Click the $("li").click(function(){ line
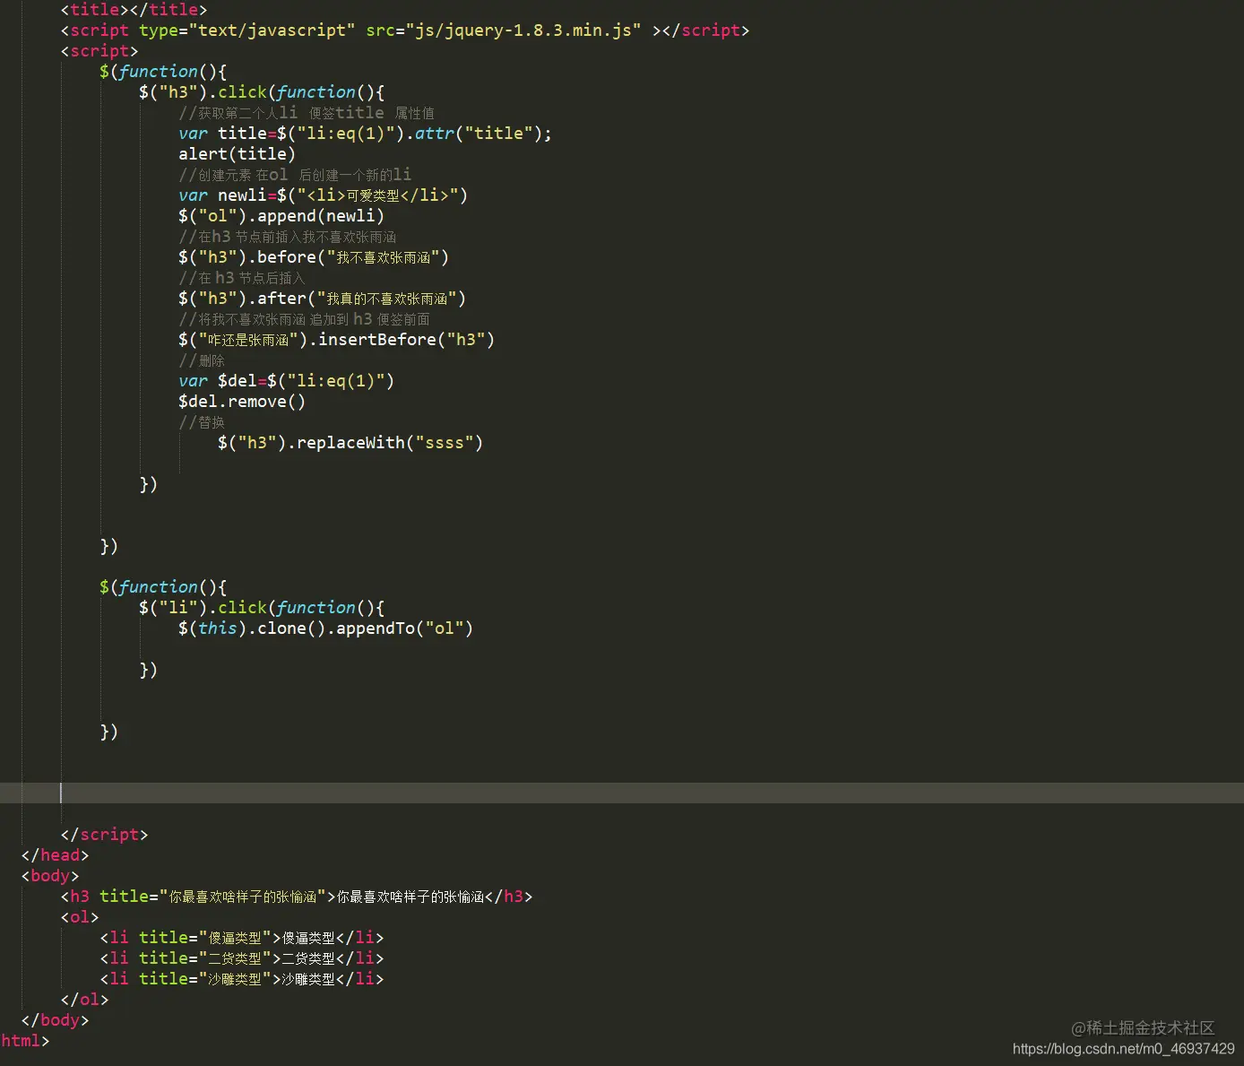 262,608
